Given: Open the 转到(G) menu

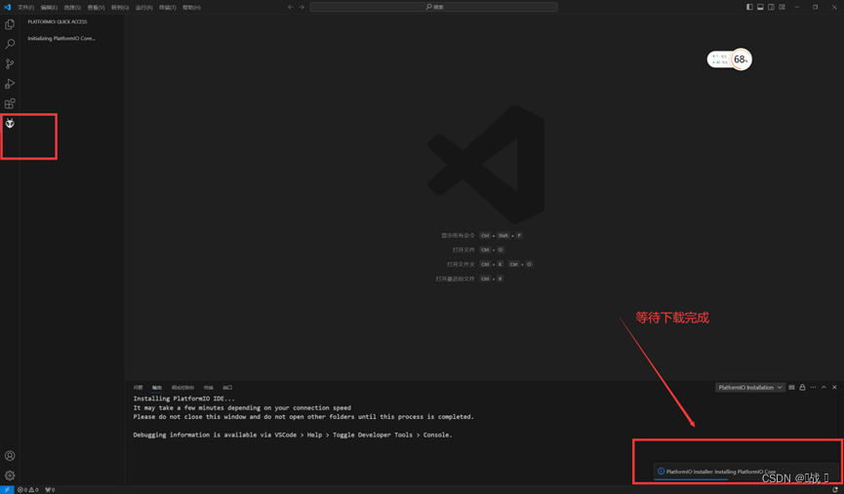Looking at the screenshot, I should tap(119, 8).
